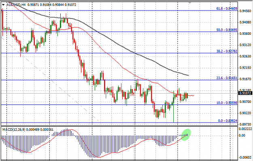Click the current price tag 0.91072
This screenshot has width=253, height=161.
(245, 93)
